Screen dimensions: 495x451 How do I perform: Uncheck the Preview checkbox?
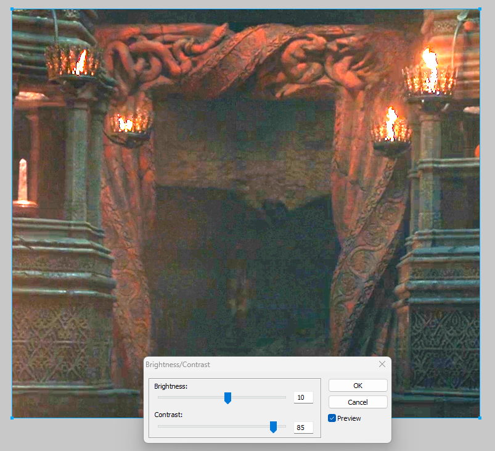[x=332, y=418]
